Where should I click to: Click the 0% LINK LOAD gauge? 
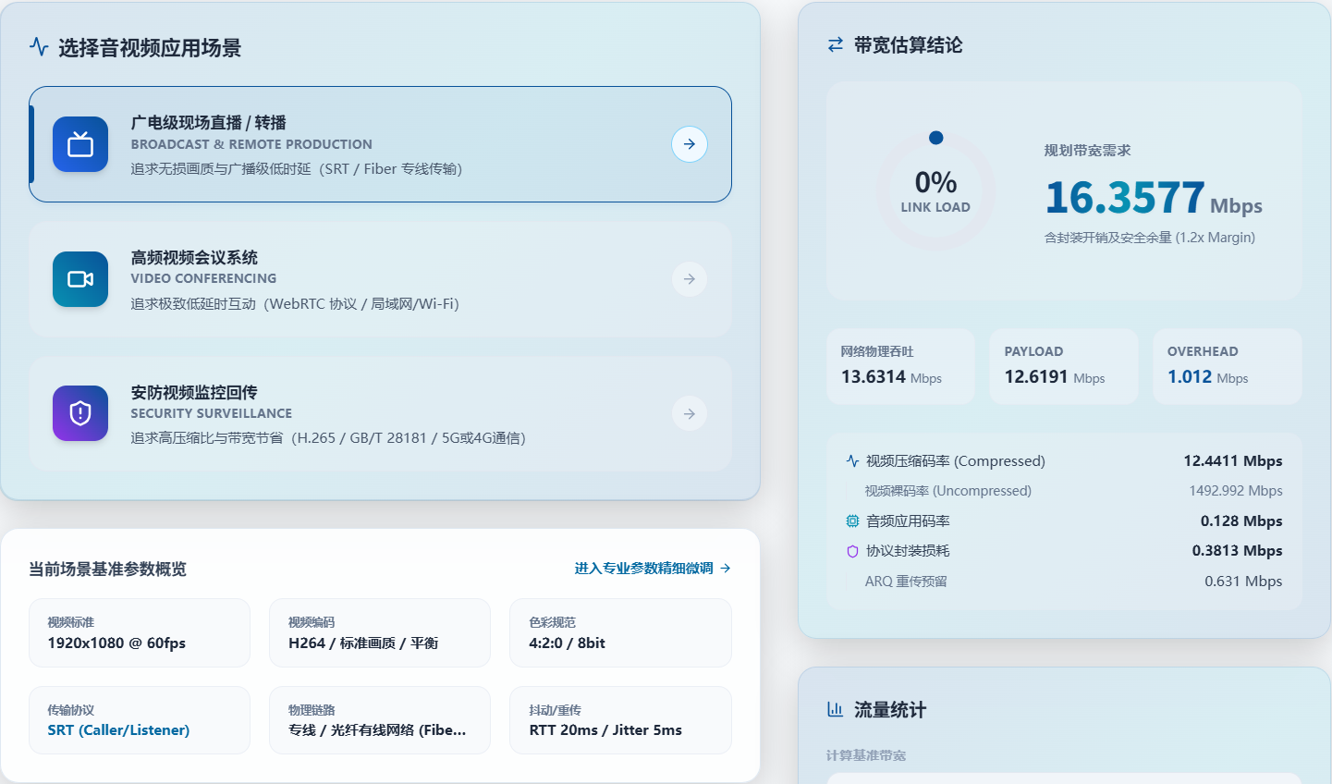(x=935, y=191)
